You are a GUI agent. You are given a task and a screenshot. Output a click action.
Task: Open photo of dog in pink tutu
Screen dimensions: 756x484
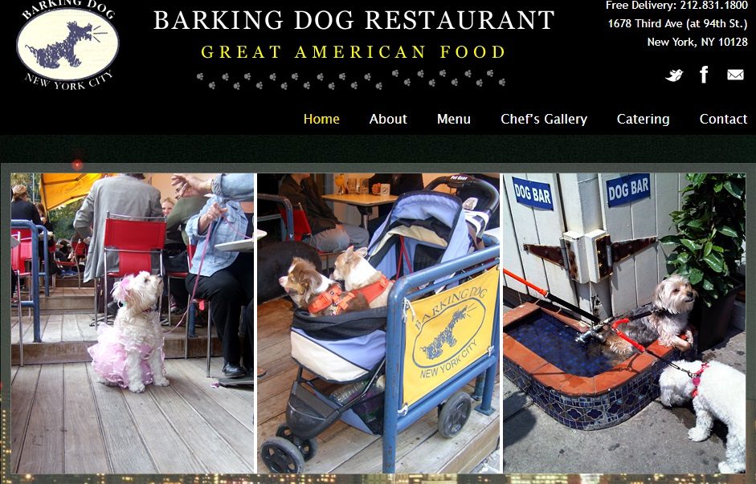click(x=132, y=323)
